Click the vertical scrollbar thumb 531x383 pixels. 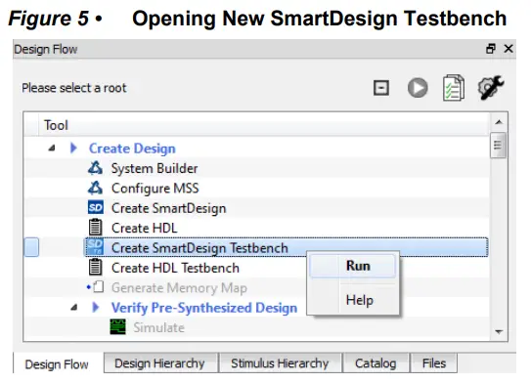(498, 146)
